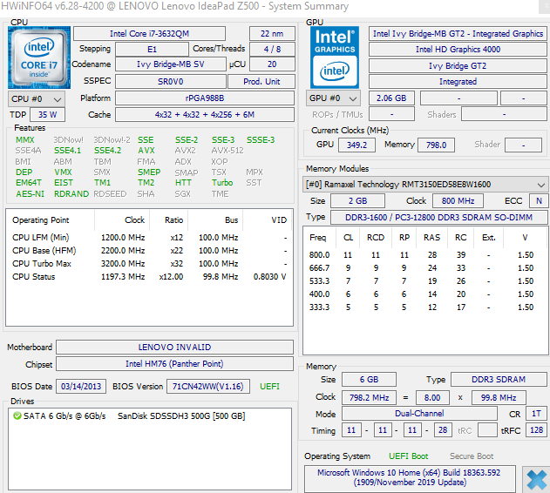This screenshot has height=493, width=550.
Task: Click the rPGA988B platform field
Action: click(205, 98)
